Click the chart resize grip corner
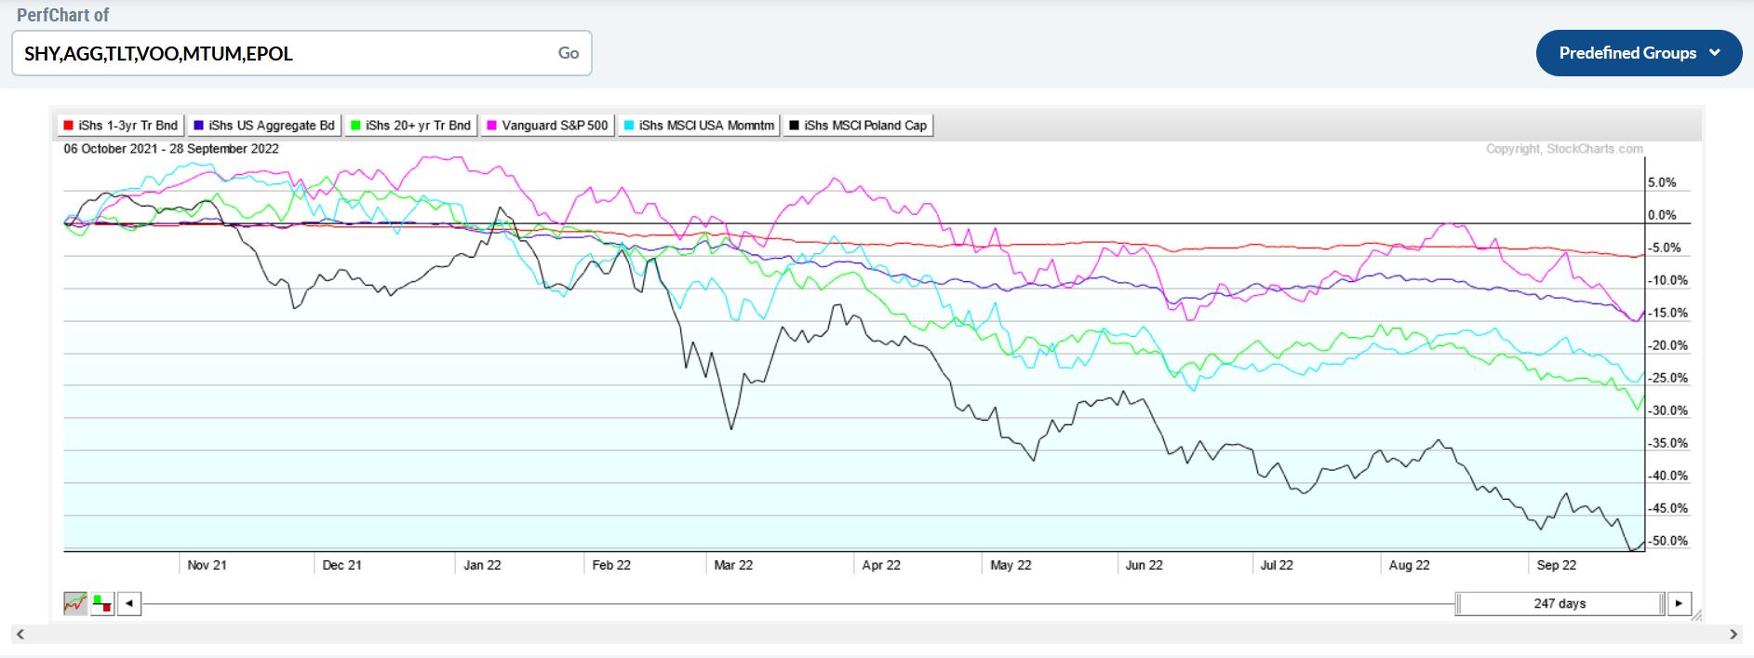 pyautogui.click(x=1695, y=615)
